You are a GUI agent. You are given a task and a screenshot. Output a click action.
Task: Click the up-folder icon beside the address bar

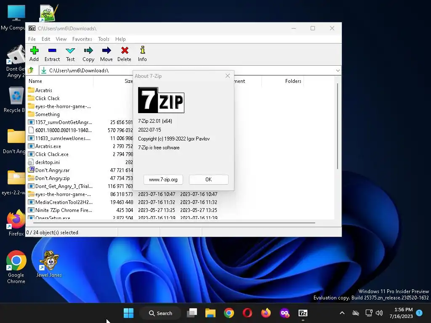click(x=31, y=70)
